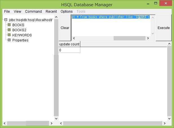
Task: Click the results panel scroll right arrow
Action: point(165,123)
